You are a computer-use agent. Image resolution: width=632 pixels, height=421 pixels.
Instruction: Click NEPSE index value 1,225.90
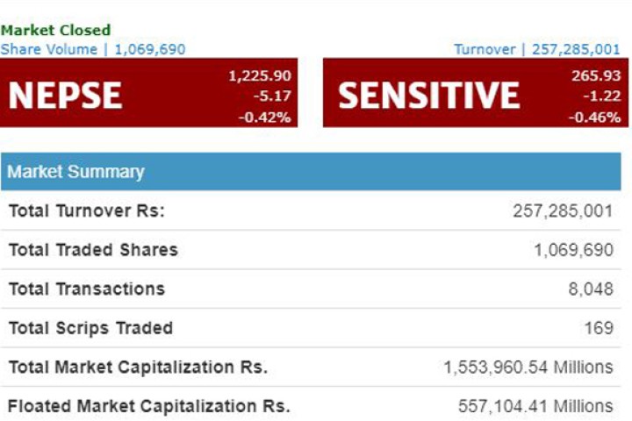click(x=259, y=76)
